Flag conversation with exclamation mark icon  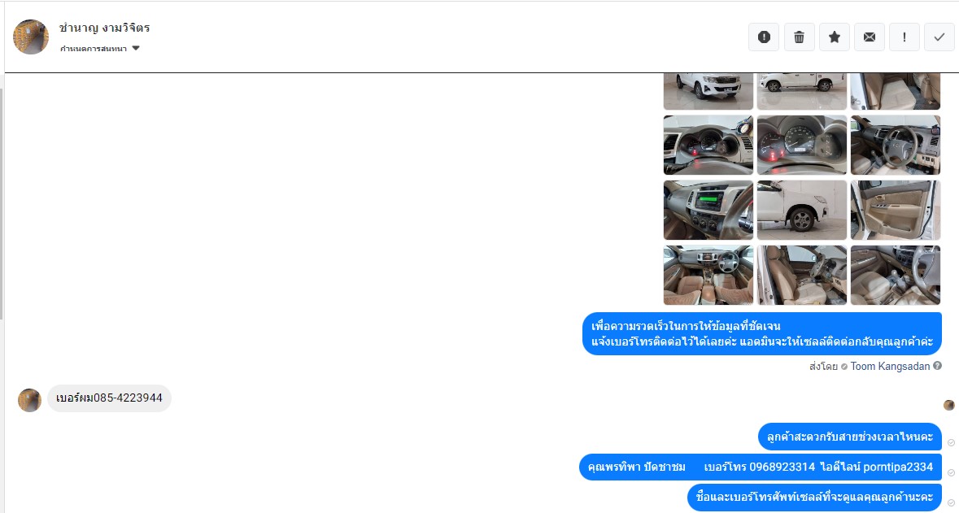[x=904, y=37]
